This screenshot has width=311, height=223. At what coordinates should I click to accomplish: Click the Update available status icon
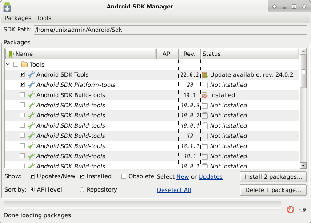click(x=205, y=75)
